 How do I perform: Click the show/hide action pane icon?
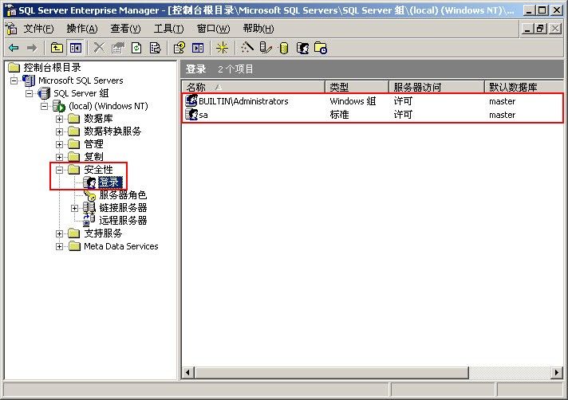coord(198,48)
